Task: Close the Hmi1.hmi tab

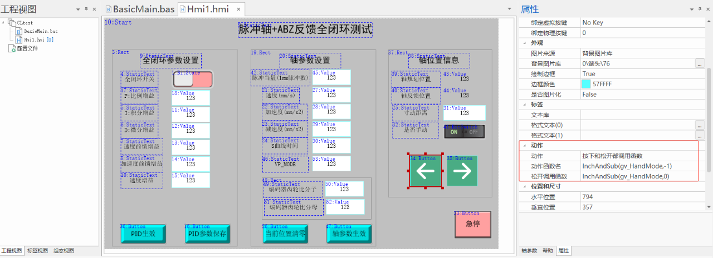Action: tap(238, 9)
